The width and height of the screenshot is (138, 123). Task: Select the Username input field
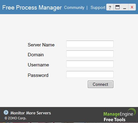(90, 64)
